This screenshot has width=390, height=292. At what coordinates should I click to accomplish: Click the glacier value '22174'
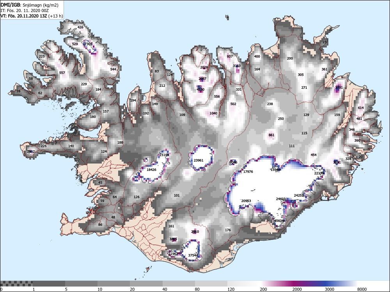[x=319, y=173]
